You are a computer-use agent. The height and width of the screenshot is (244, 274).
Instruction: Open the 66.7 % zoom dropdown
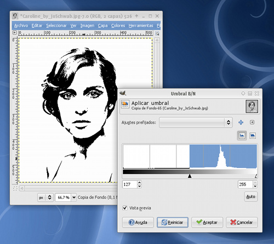(74, 197)
